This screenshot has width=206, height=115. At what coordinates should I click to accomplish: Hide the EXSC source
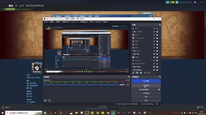pyautogui.click(x=154, y=57)
